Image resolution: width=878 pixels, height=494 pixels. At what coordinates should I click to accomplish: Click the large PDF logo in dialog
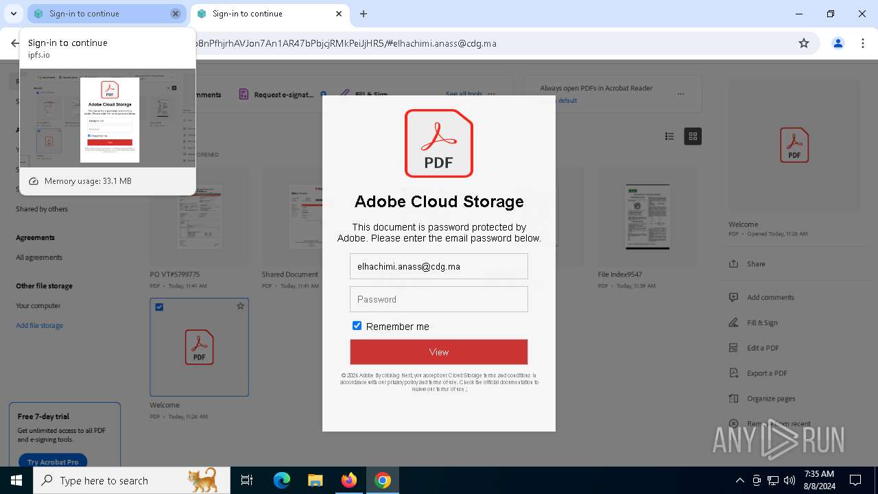(x=439, y=143)
